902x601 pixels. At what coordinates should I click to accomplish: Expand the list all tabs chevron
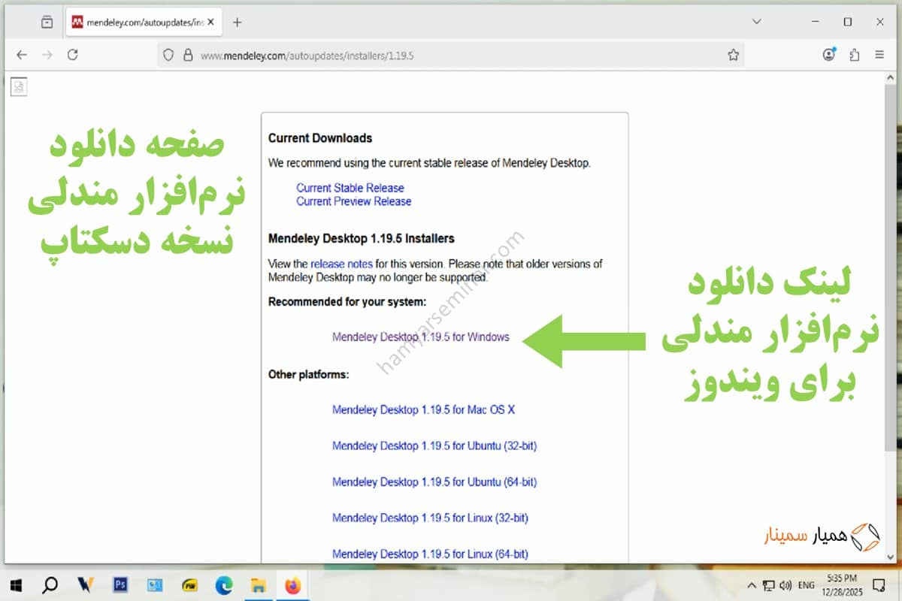(x=757, y=22)
